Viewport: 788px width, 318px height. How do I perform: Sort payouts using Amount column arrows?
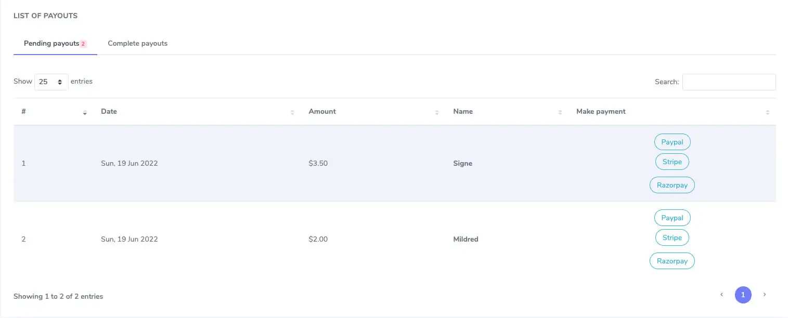click(437, 112)
